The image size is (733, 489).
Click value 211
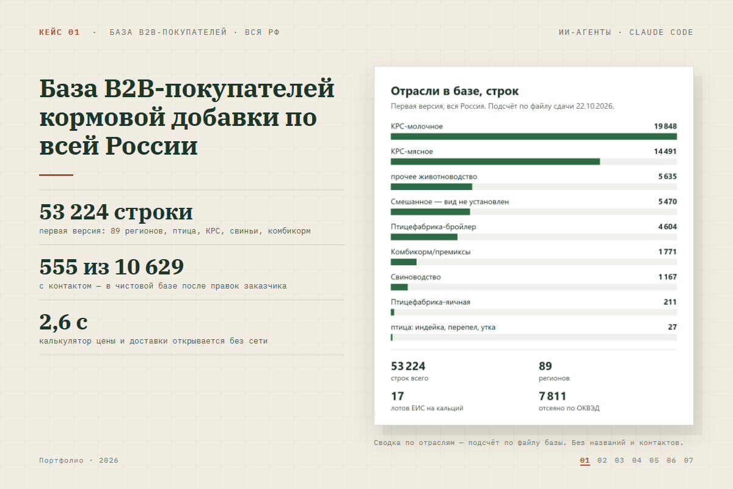pyautogui.click(x=670, y=302)
